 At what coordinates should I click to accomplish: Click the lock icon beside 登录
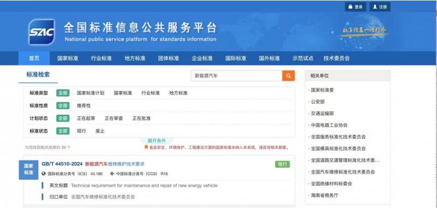coord(350,7)
